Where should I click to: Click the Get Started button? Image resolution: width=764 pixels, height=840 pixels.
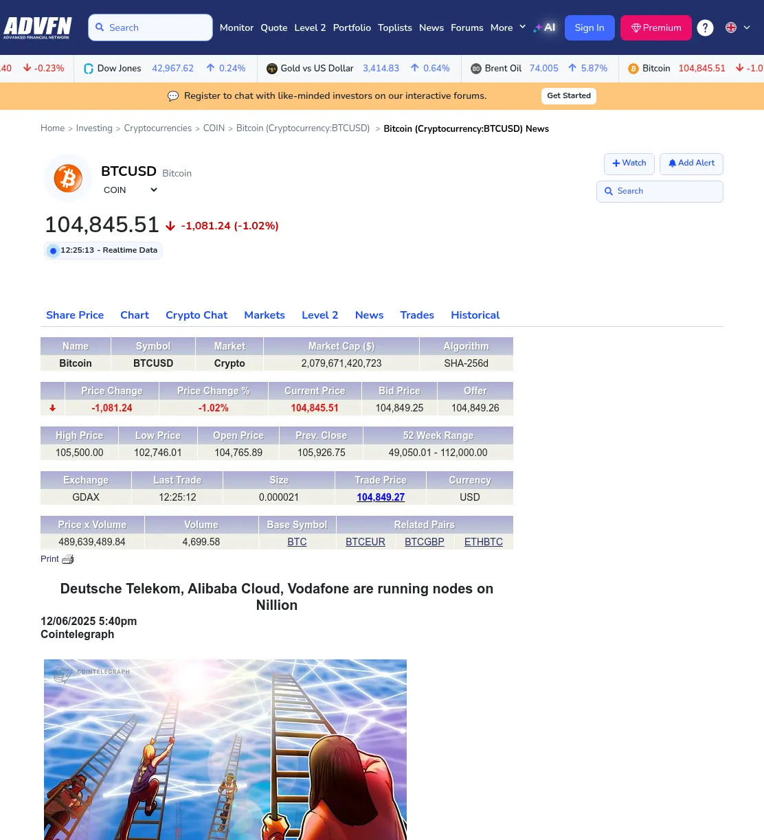point(569,96)
